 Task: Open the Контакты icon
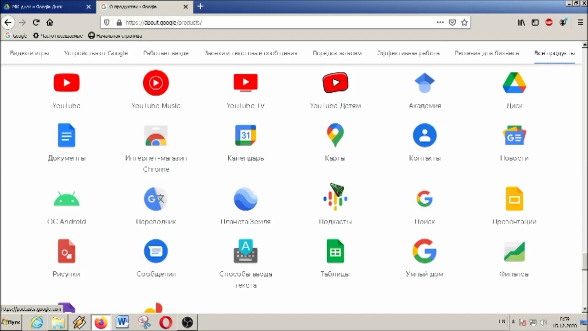click(x=424, y=135)
